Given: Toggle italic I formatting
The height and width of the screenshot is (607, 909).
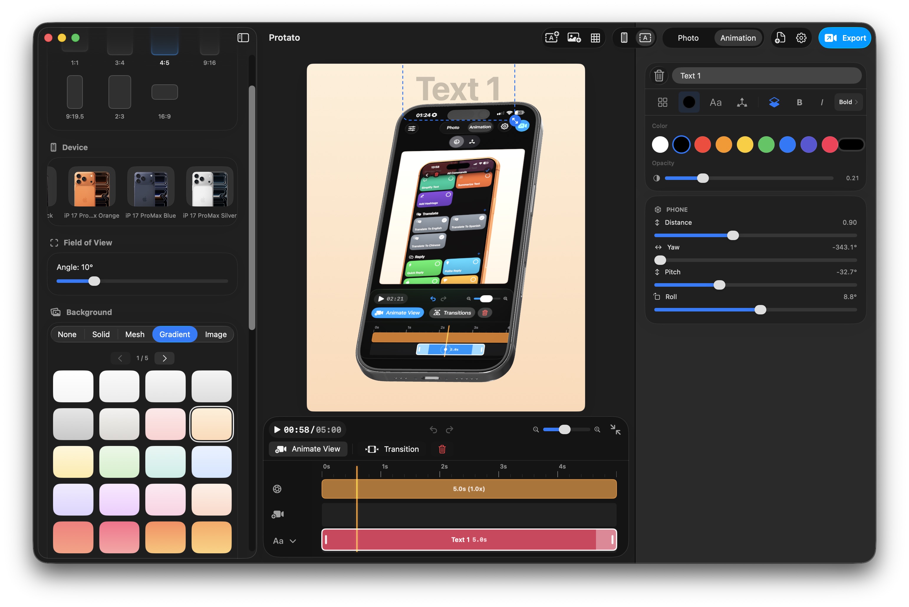Looking at the screenshot, I should [821, 102].
